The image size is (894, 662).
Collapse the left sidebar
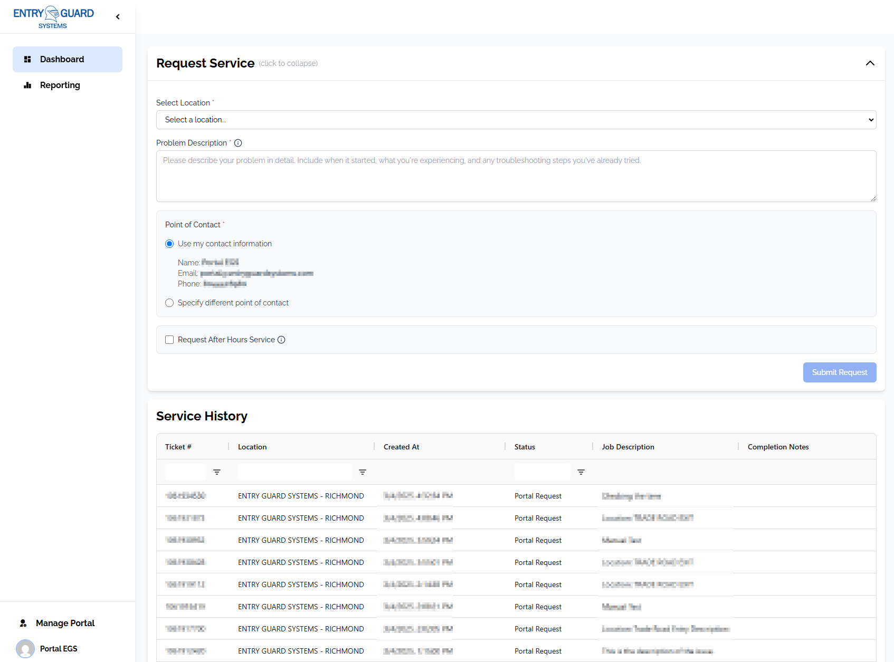click(x=118, y=16)
